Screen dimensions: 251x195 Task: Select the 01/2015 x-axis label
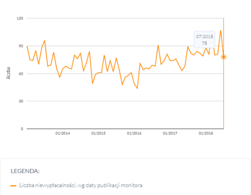point(98,133)
